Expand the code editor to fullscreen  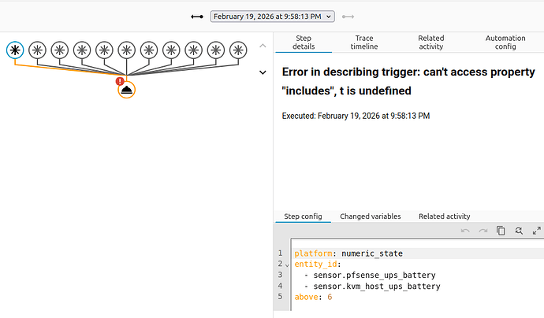(536, 231)
